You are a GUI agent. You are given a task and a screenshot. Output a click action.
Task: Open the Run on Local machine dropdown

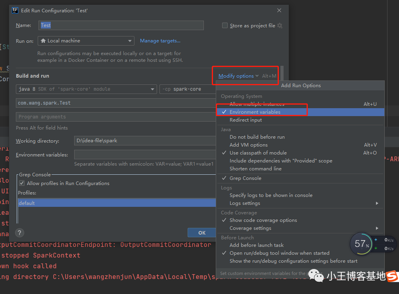(x=86, y=41)
